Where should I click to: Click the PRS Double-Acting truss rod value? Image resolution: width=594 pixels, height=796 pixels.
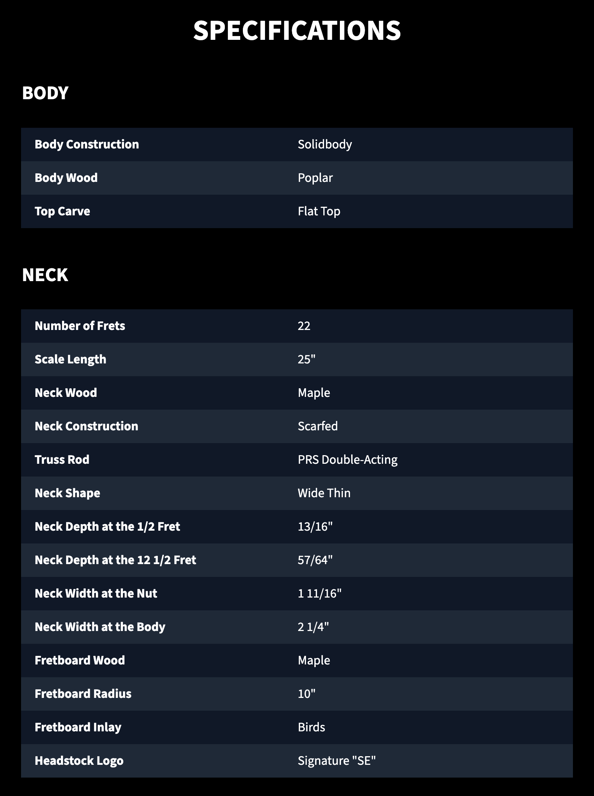click(348, 460)
